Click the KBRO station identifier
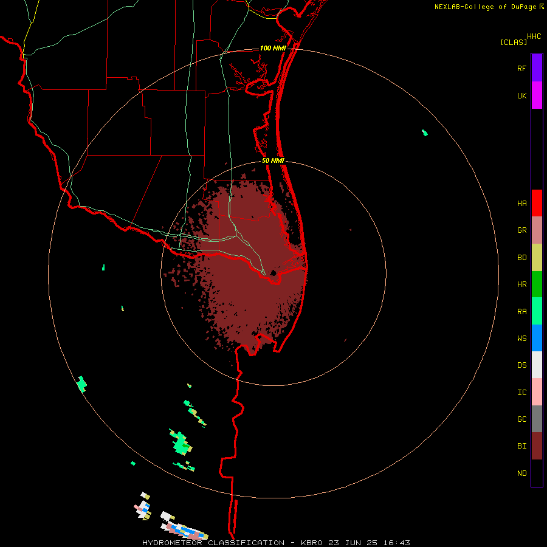This screenshot has width=547, height=547. 312,543
